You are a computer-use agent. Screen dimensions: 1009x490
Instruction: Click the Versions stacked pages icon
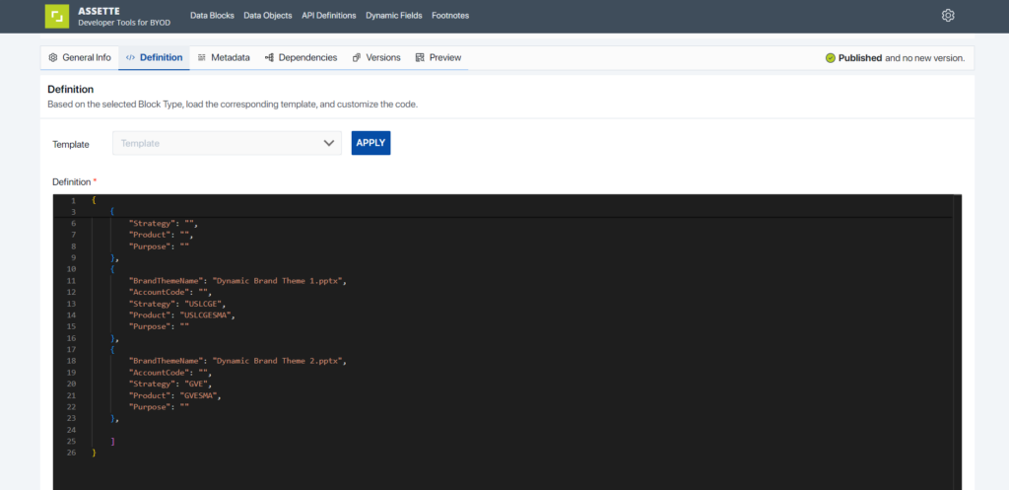coord(357,57)
